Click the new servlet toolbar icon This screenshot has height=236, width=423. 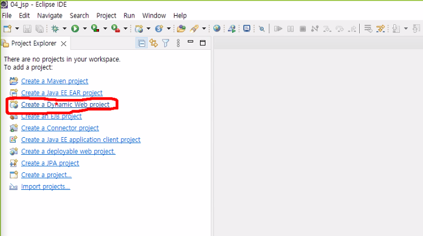coord(159,29)
